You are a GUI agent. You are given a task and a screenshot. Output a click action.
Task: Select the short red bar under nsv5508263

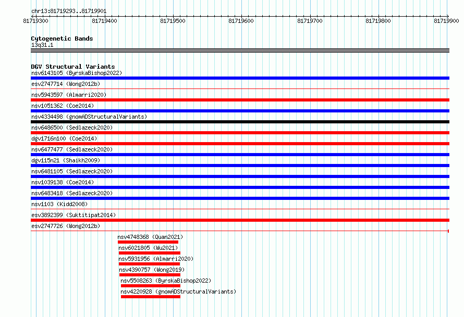(x=151, y=286)
